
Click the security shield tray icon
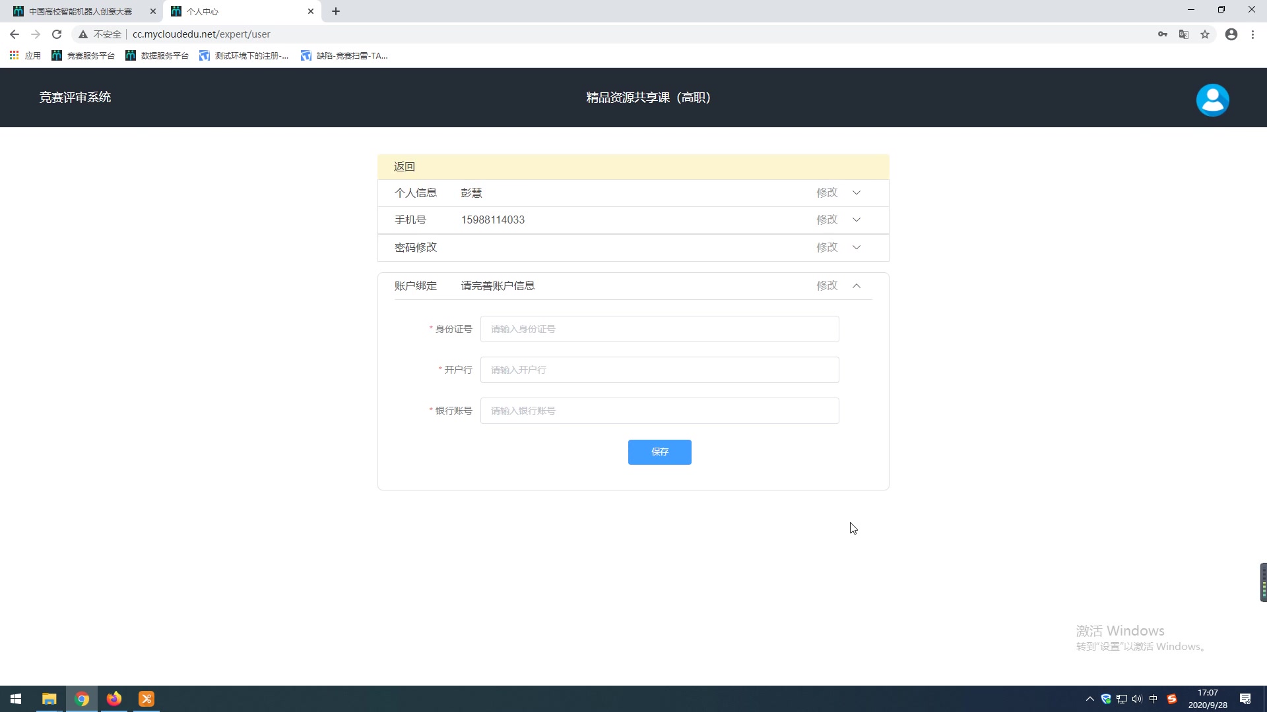coord(1106,699)
